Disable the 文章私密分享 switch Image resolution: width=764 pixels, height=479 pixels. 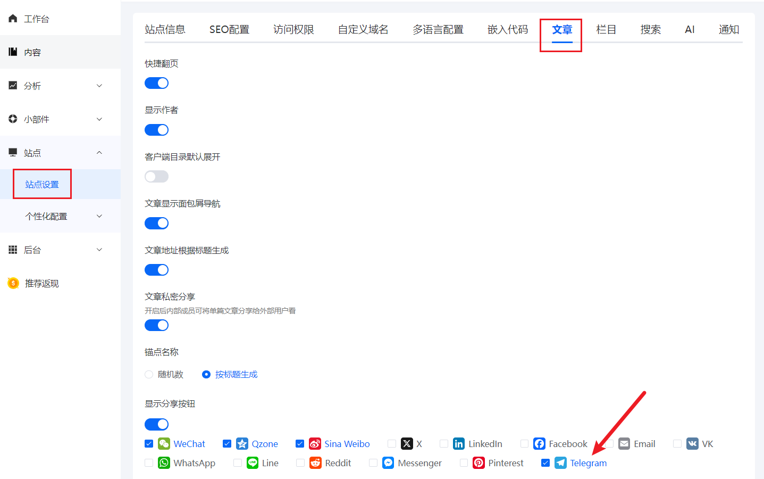pyautogui.click(x=156, y=325)
